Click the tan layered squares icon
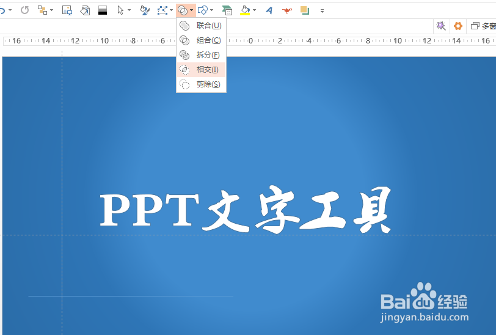The height and width of the screenshot is (335, 496). click(305, 10)
